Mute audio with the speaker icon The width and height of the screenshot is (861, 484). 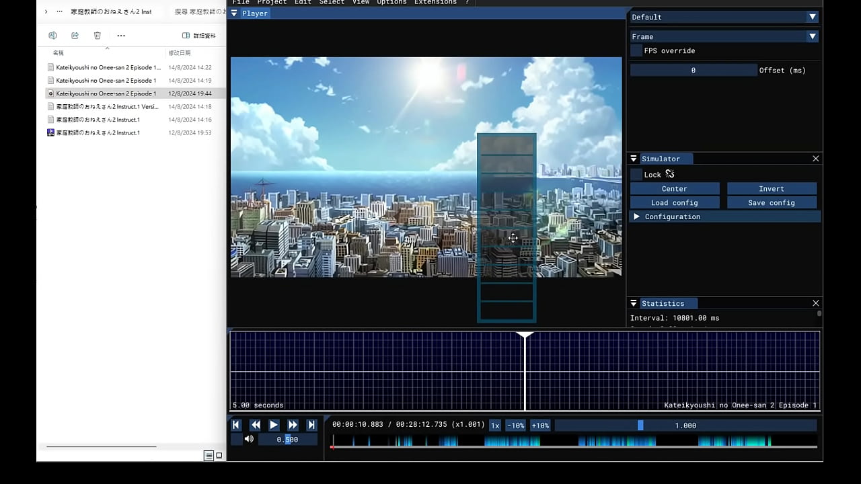pos(249,439)
